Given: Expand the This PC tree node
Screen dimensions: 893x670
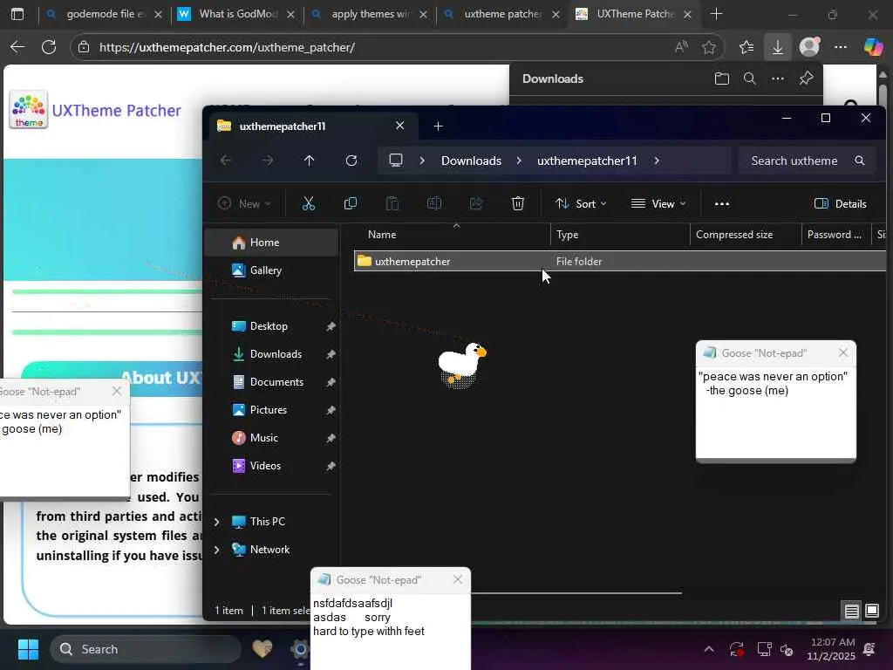Looking at the screenshot, I should click(217, 522).
